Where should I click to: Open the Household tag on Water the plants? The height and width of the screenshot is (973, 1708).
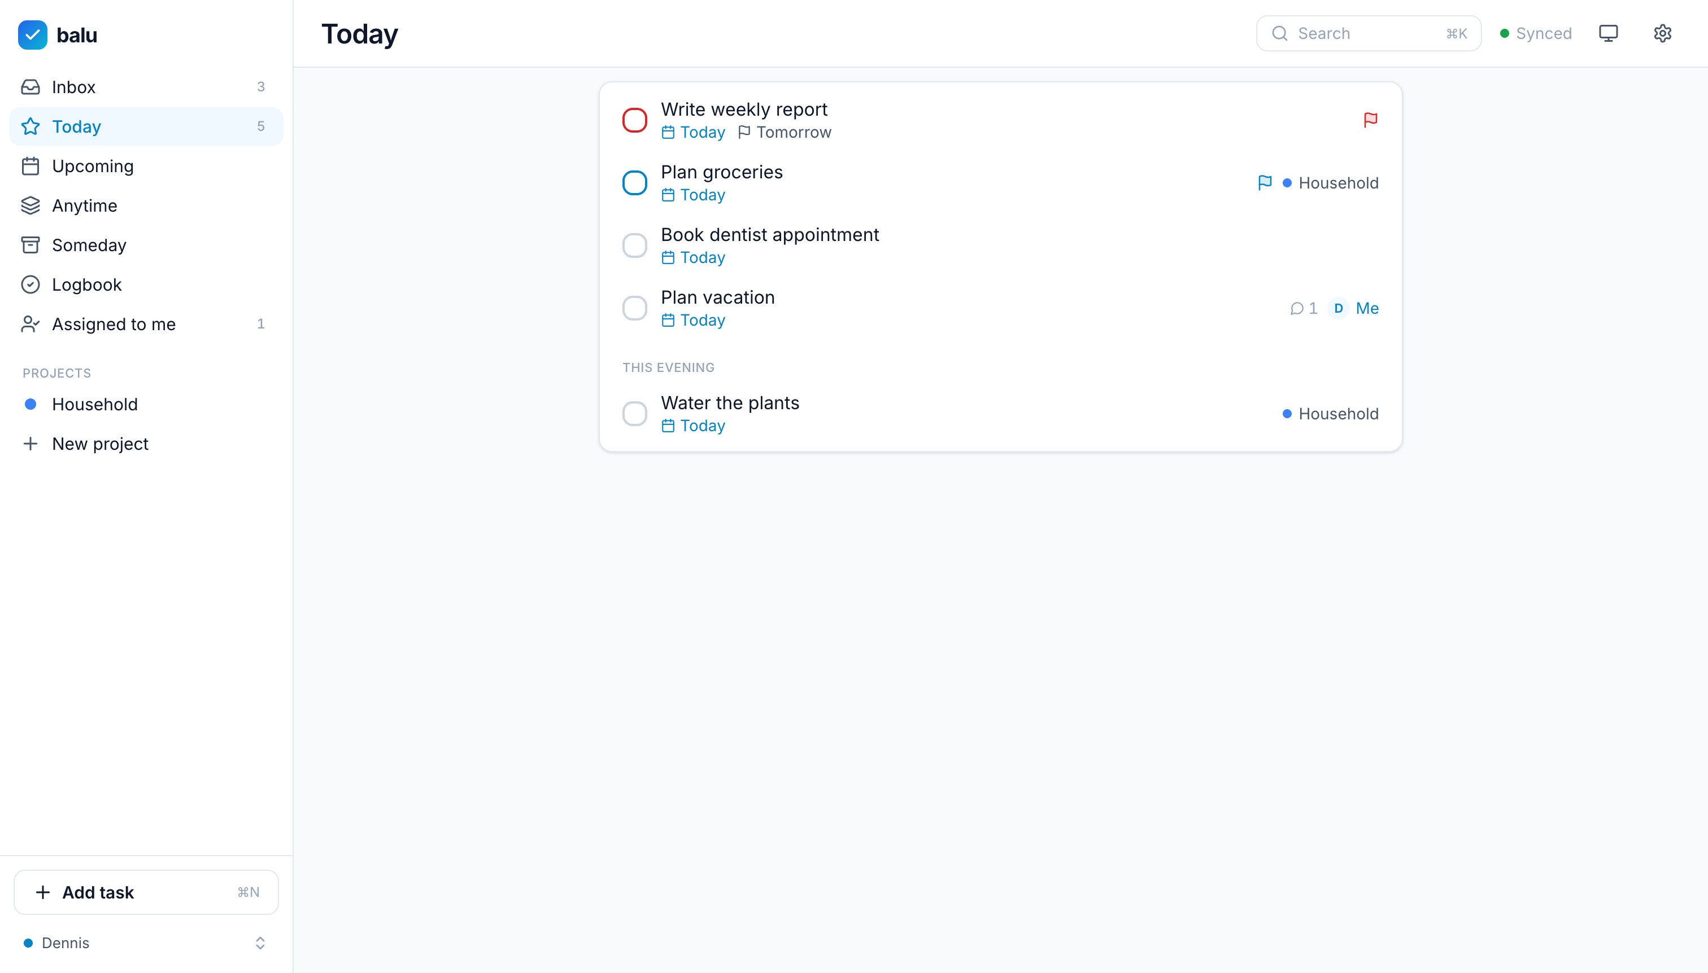1330,414
